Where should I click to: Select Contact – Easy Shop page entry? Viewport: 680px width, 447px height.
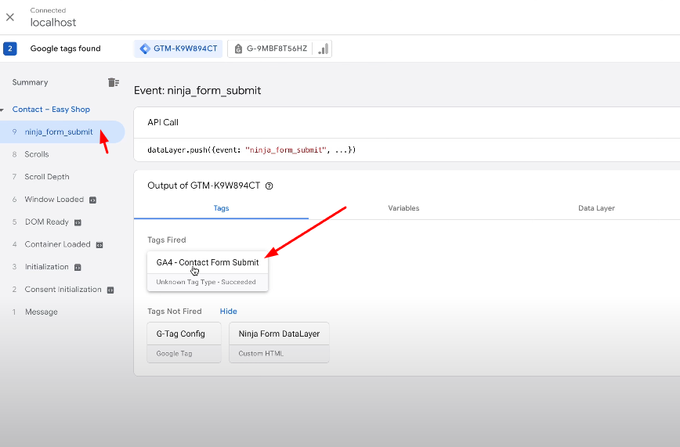point(51,110)
